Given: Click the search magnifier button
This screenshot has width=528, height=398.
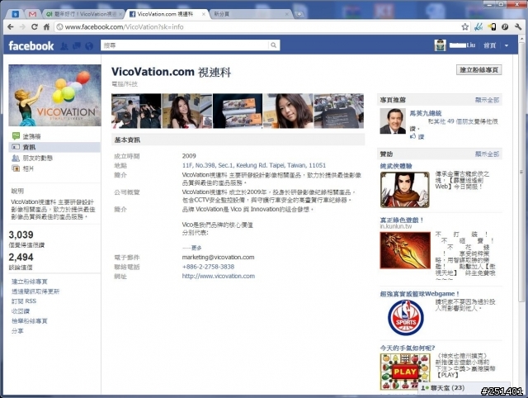Looking at the screenshot, I should 274,45.
